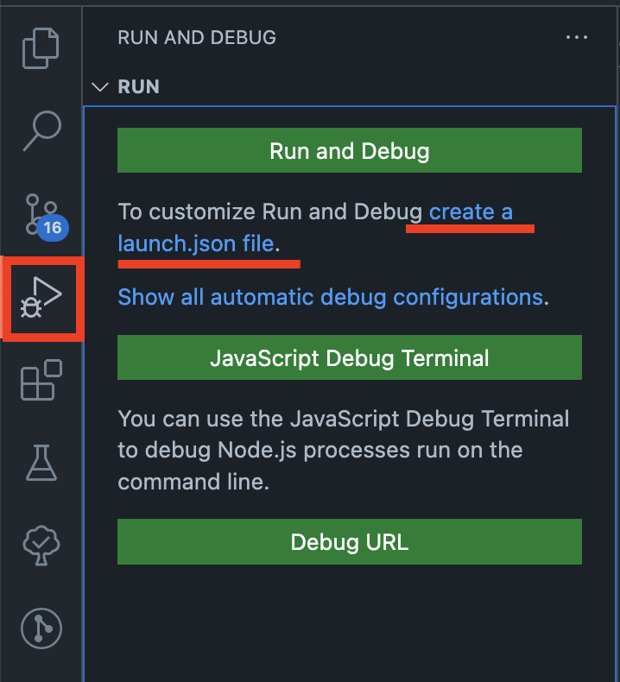Open the JavaScript Debug Terminal button
This screenshot has height=682, width=620.
pos(350,357)
